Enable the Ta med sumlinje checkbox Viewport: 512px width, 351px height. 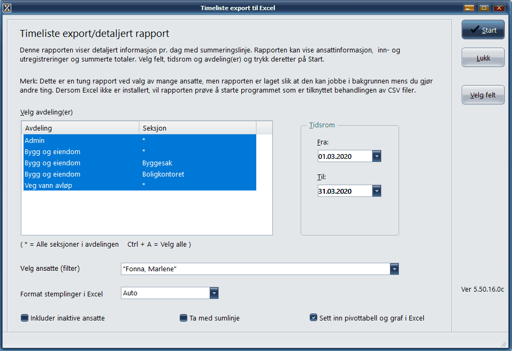[184, 318]
